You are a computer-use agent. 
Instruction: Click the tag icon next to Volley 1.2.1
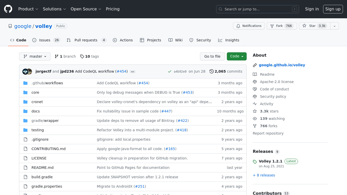(255, 162)
